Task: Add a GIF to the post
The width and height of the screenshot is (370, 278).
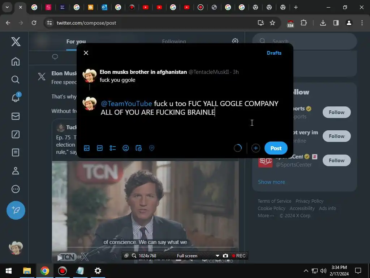Action: (x=100, y=148)
